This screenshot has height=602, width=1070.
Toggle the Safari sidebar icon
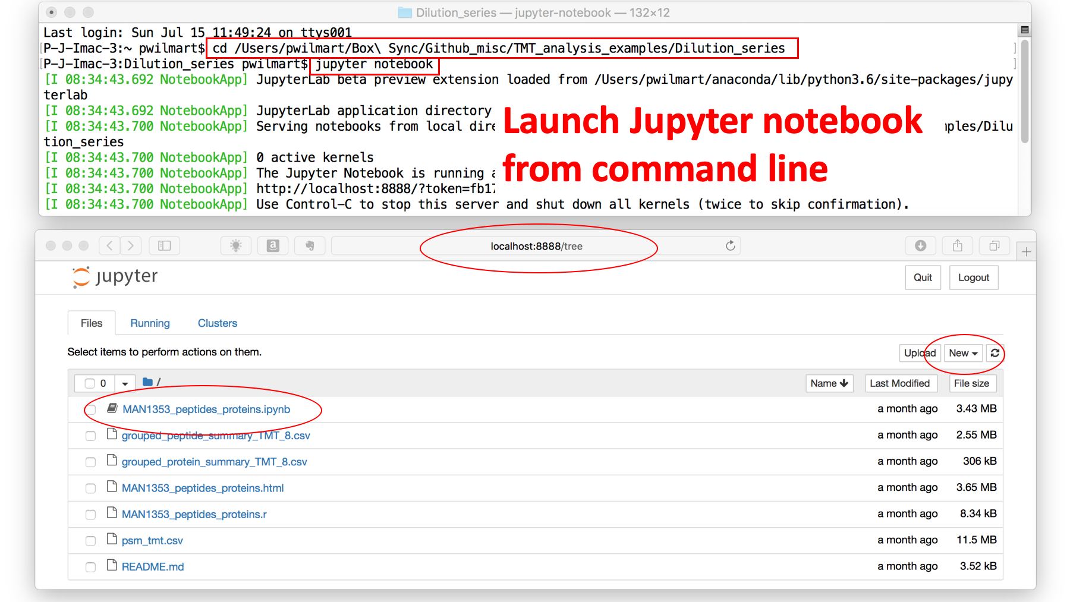coord(165,245)
